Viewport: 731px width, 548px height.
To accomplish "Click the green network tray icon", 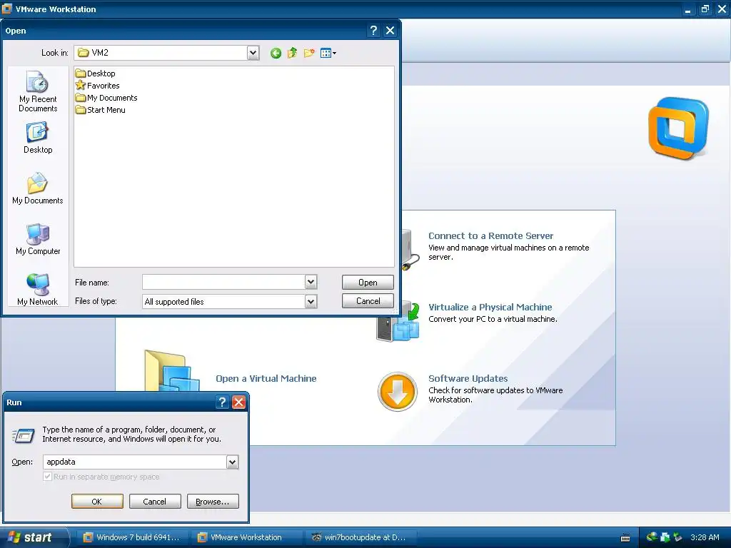I will click(x=652, y=537).
